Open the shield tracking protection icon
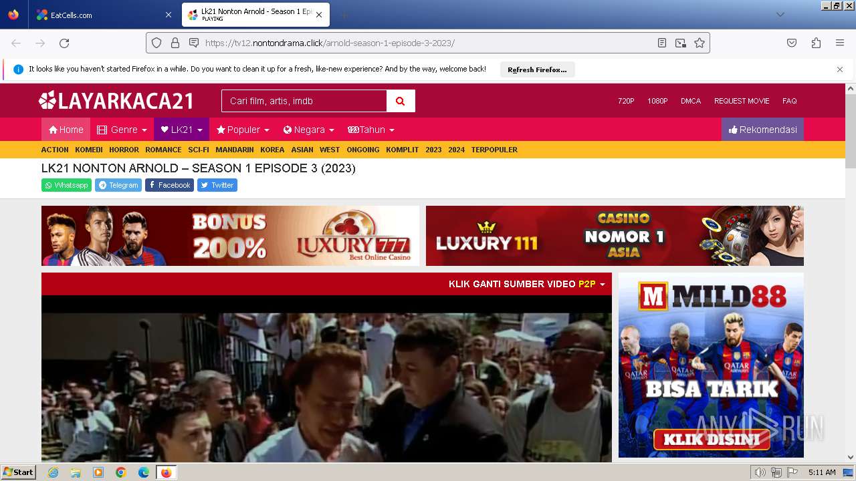The height and width of the screenshot is (481, 856). [x=156, y=43]
